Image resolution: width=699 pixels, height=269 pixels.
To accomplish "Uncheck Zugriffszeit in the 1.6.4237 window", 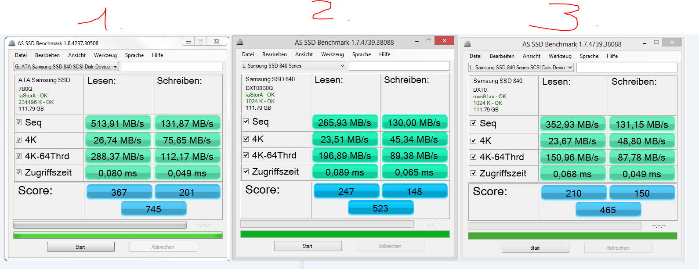I will (18, 172).
